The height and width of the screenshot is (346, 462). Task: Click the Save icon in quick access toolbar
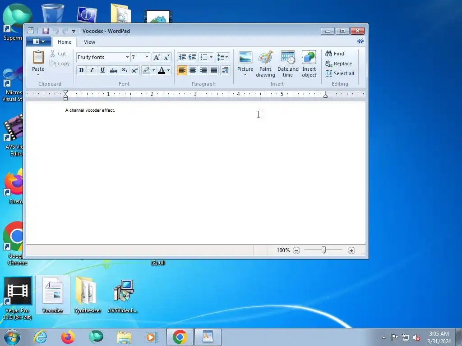click(x=46, y=31)
